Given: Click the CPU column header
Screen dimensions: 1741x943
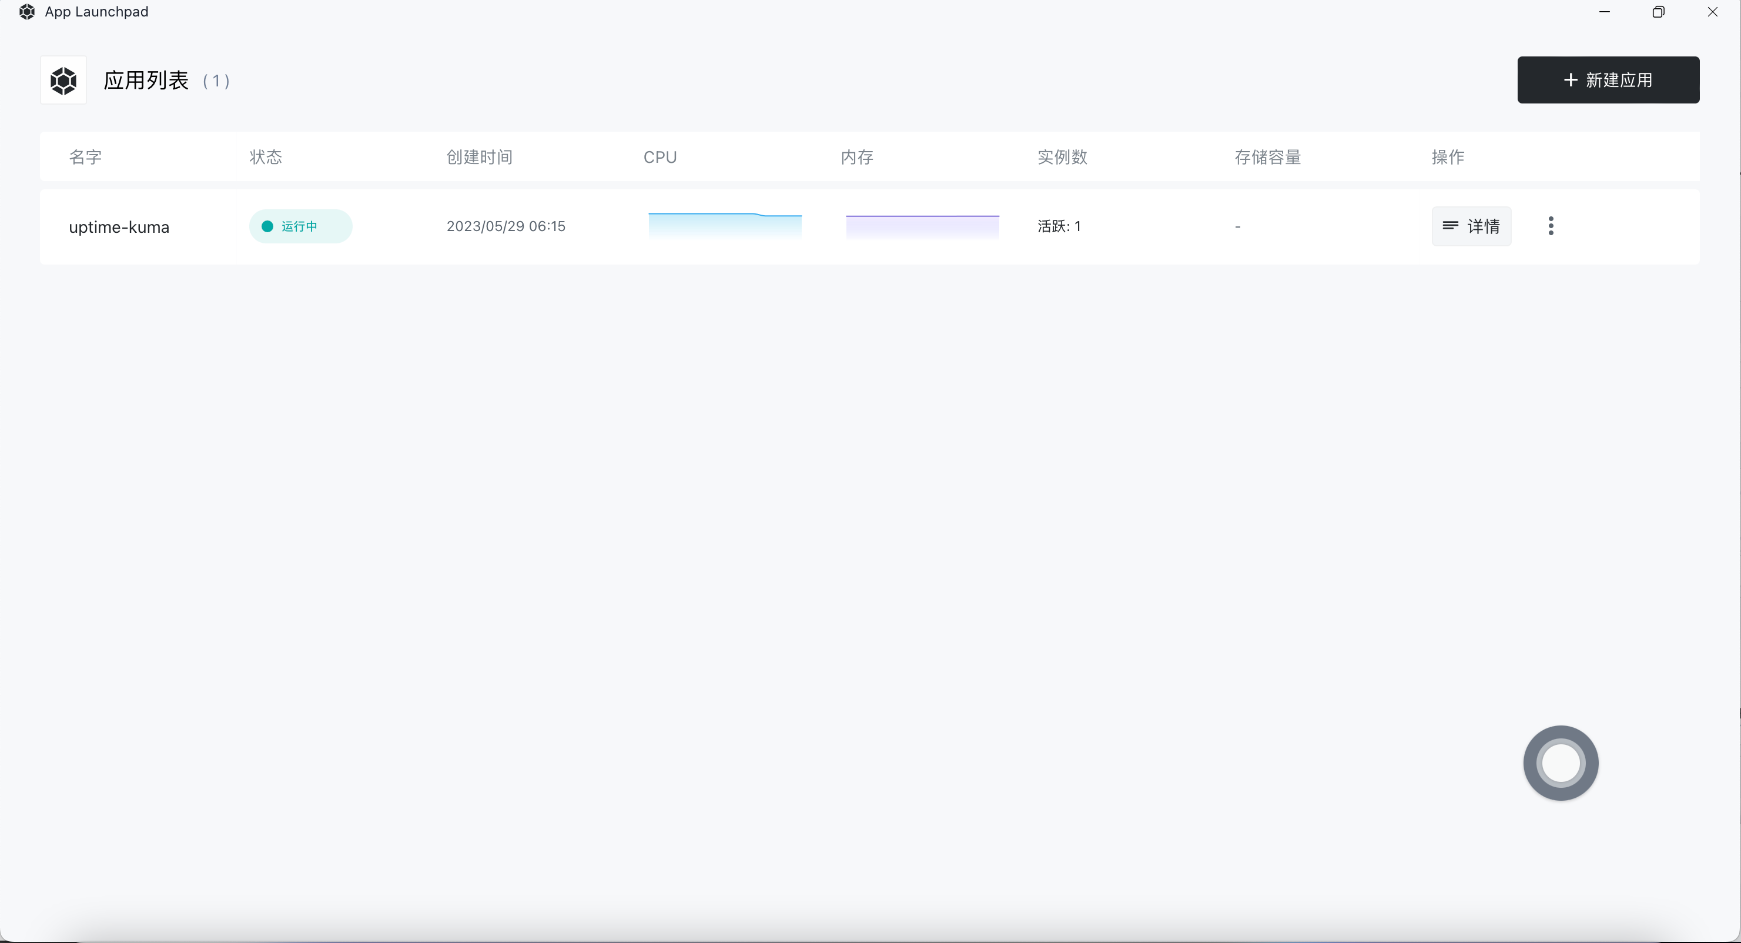Looking at the screenshot, I should [659, 157].
